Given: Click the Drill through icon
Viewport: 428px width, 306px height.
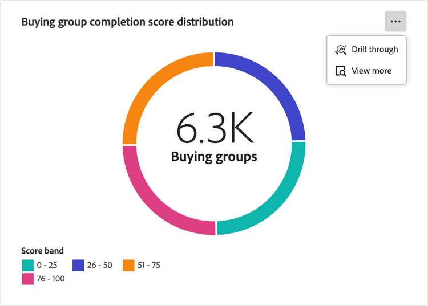Looking at the screenshot, I should (x=341, y=50).
